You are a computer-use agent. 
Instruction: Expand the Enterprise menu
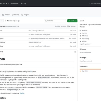(15, 3)
